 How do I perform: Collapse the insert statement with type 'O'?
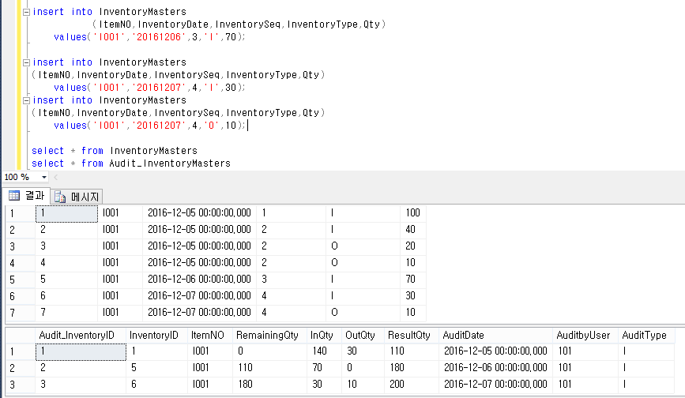pos(27,100)
